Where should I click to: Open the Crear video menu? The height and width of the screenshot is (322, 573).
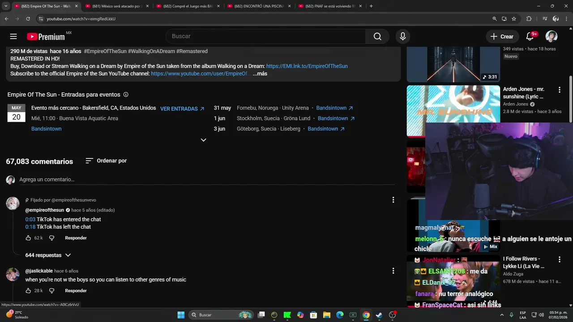click(x=502, y=37)
